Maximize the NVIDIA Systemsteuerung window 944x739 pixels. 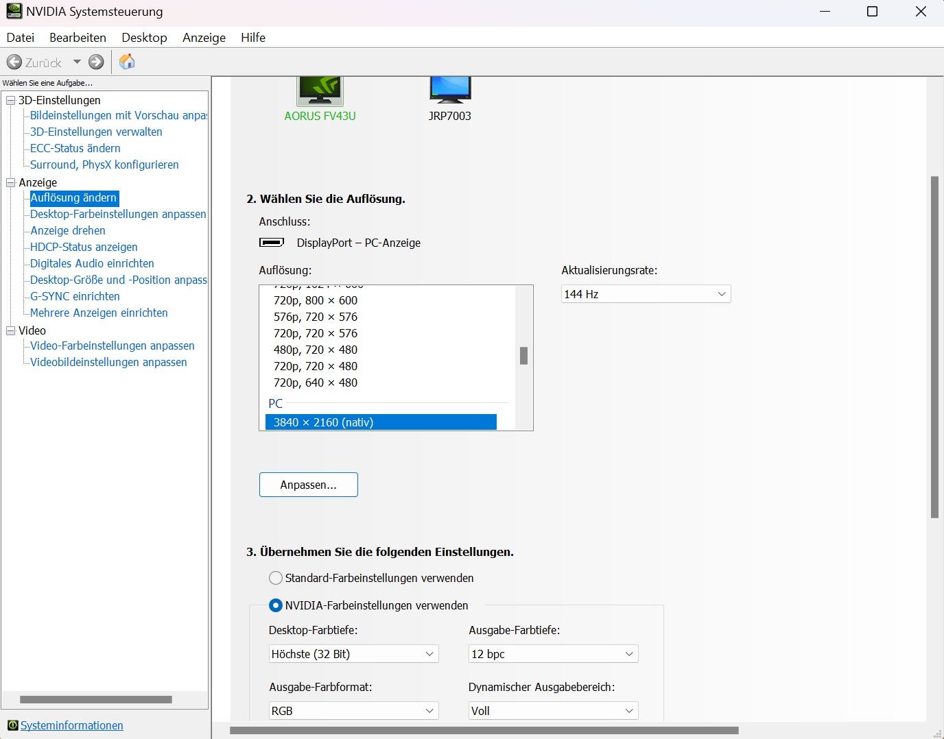pyautogui.click(x=873, y=12)
